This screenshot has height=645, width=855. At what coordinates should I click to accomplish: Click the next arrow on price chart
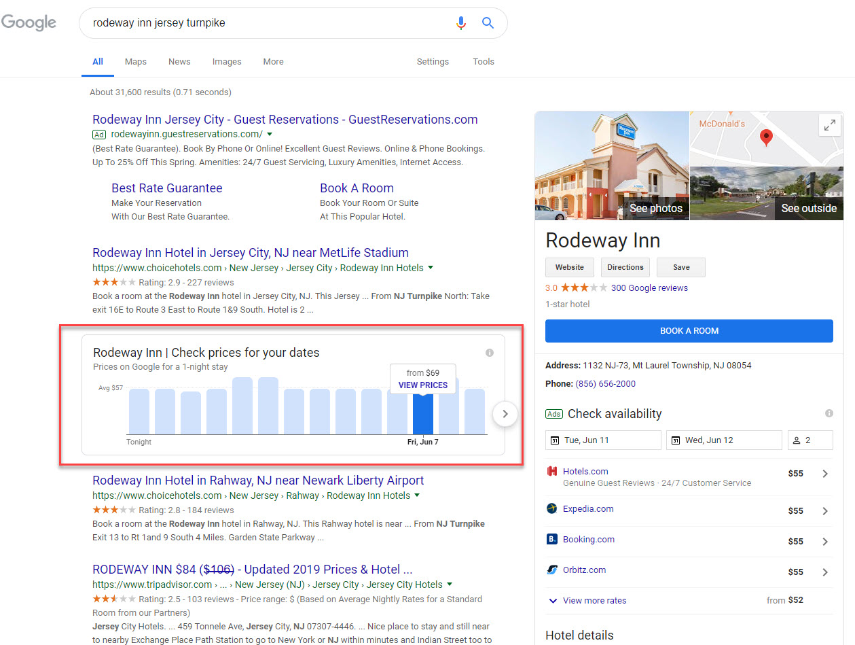pyautogui.click(x=505, y=414)
